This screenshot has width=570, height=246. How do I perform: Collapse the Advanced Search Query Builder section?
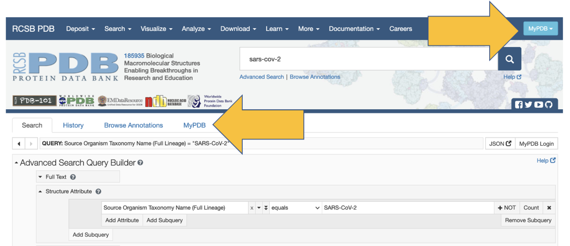[17, 163]
